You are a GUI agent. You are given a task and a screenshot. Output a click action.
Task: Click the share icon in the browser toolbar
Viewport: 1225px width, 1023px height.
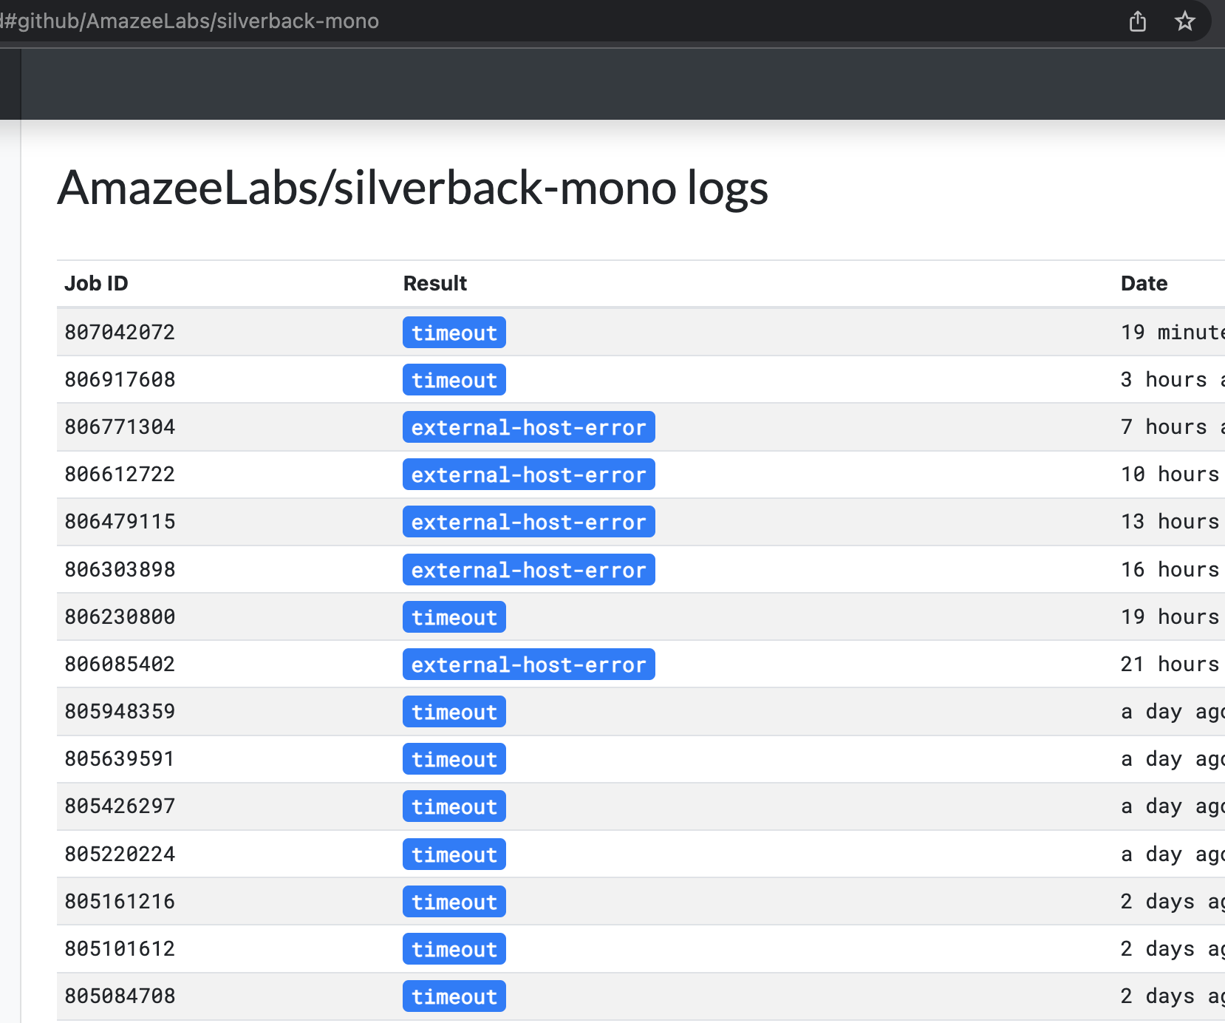pyautogui.click(x=1138, y=21)
